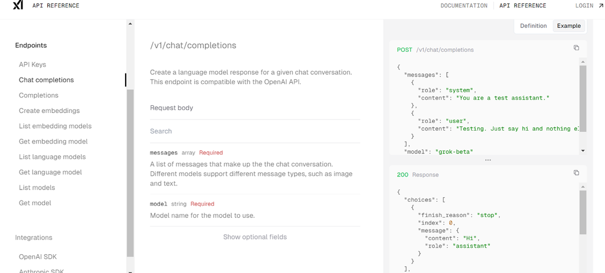Image resolution: width=605 pixels, height=273 pixels.
Task: Open the API Keys endpoint page
Action: (32, 65)
